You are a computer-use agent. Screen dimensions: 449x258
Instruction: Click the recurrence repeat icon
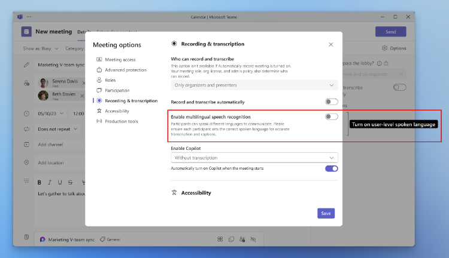[26, 129]
